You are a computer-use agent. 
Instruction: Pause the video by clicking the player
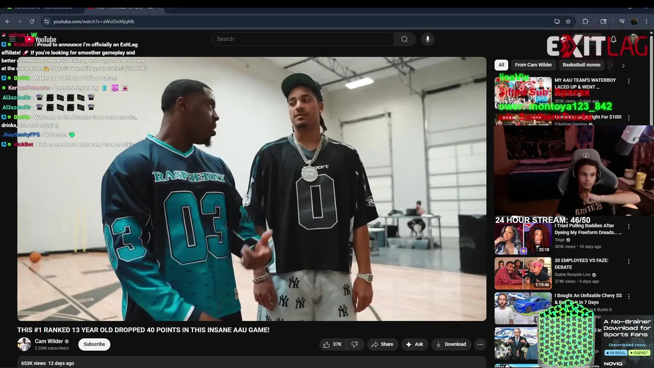tap(252, 189)
